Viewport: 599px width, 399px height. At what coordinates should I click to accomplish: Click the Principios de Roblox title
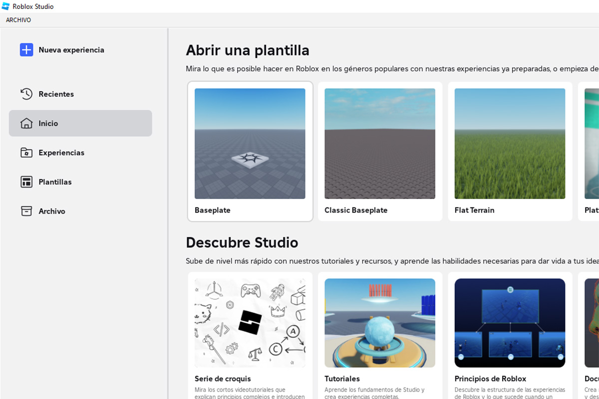(490, 379)
